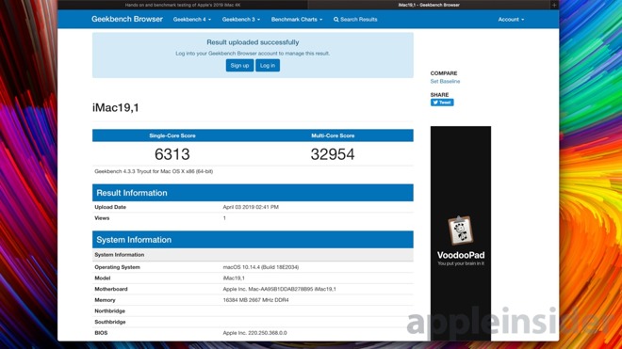
Task: Click the Memory row label
Action: tap(105, 300)
